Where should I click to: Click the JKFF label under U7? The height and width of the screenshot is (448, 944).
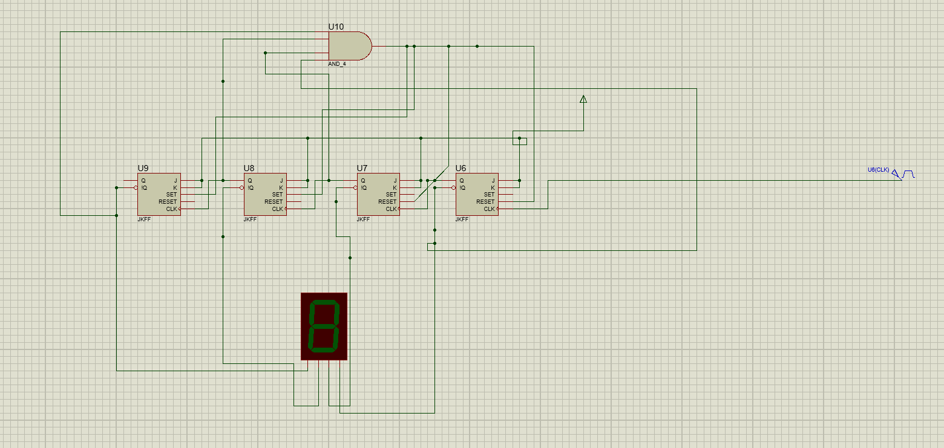[x=364, y=219]
